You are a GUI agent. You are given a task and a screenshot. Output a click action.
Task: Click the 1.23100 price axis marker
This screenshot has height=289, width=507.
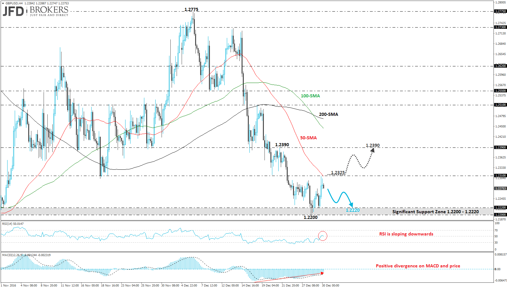500,176
